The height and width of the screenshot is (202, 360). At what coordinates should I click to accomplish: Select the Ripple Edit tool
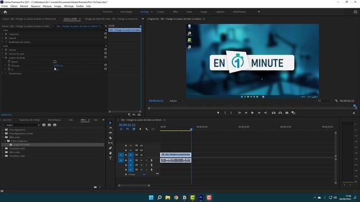pyautogui.click(x=110, y=133)
